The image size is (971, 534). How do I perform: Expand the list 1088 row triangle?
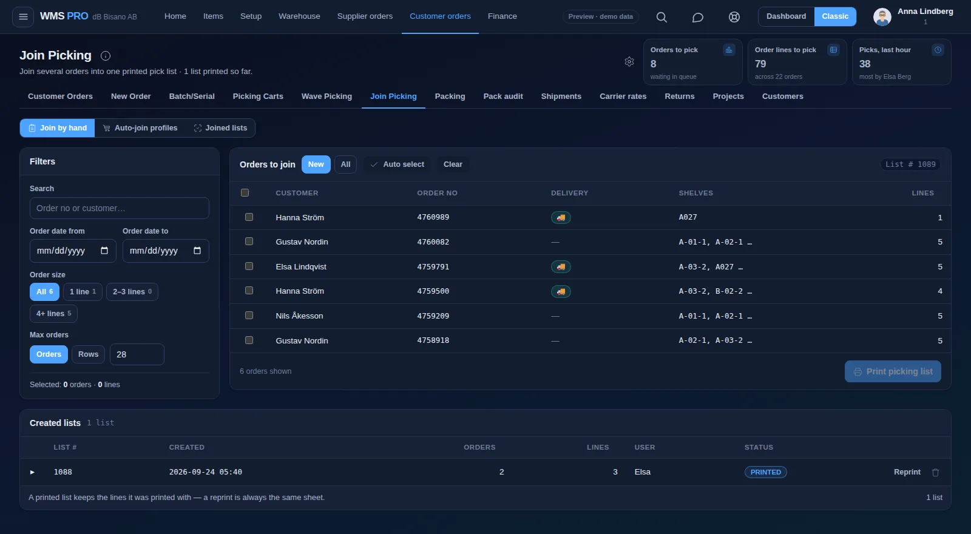(32, 472)
